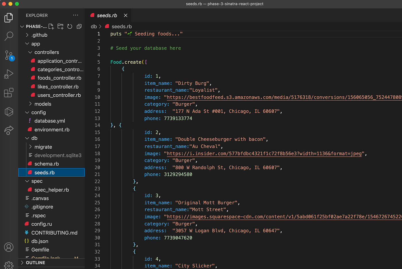Open the .canvas file
This screenshot has height=269, width=402.
pos(51,198)
